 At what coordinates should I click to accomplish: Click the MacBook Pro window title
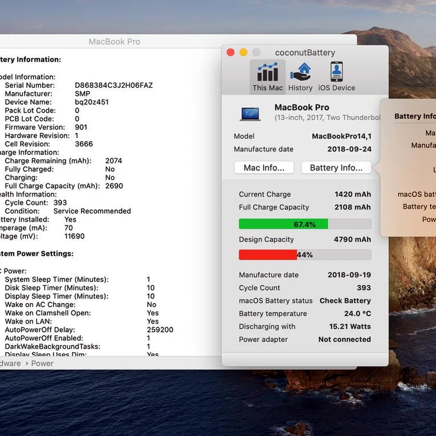coord(114,42)
